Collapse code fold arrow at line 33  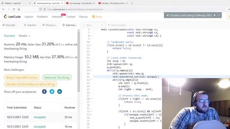[x=91, y=115]
